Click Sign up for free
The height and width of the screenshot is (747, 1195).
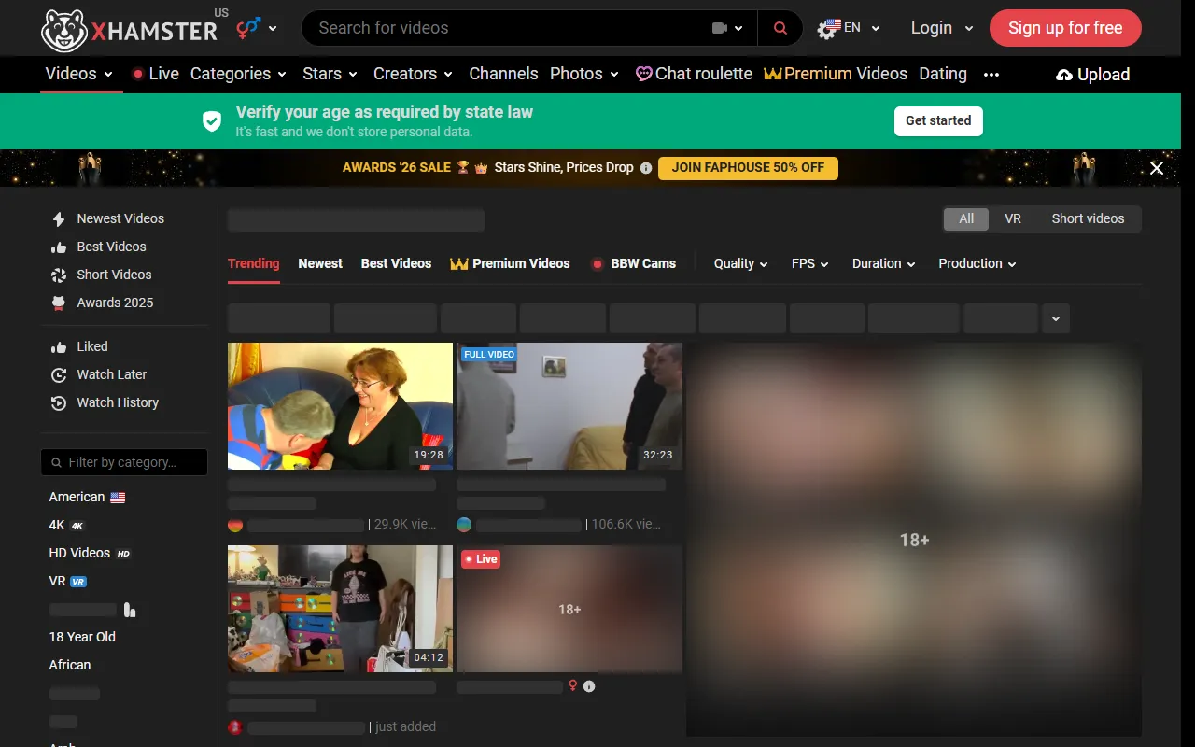pos(1065,28)
